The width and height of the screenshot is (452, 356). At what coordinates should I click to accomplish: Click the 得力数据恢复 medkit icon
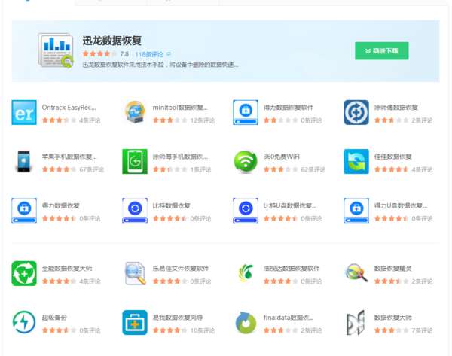24,211
